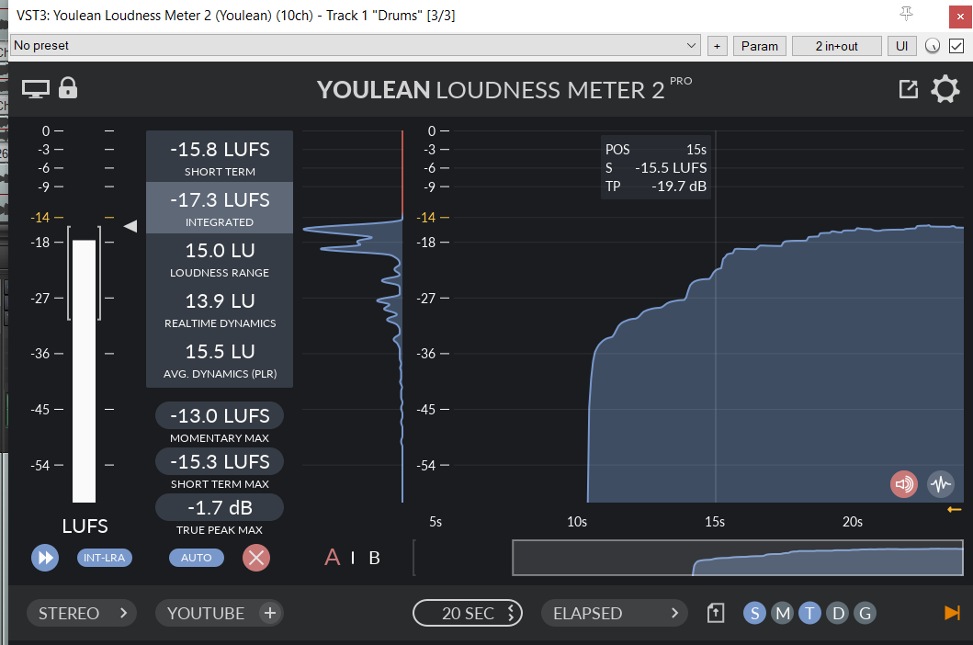This screenshot has height=645, width=973.
Task: Click the plus button next to the preset list
Action: click(717, 46)
